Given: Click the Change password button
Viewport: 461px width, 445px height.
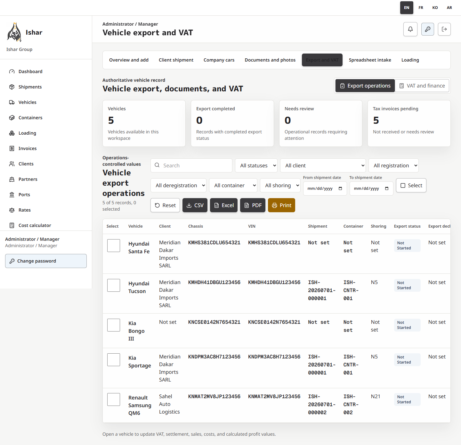Looking at the screenshot, I should (46, 261).
